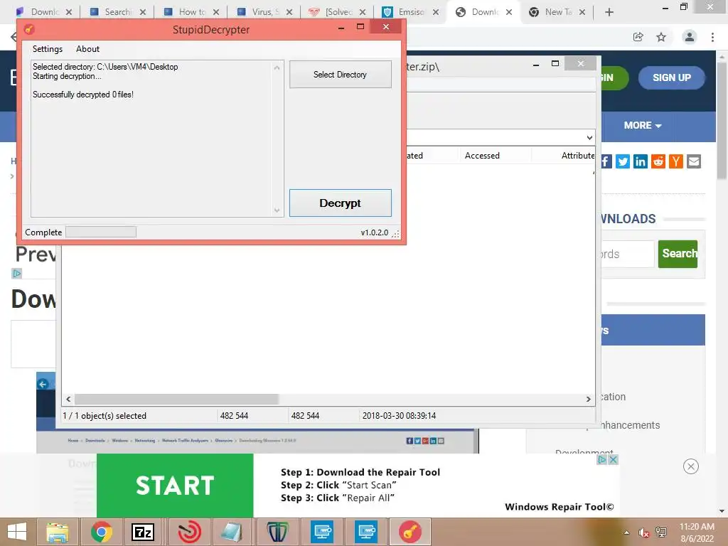The image size is (728, 546).
Task: Open the StupidDecrypter taskbar icon
Action: 409,532
